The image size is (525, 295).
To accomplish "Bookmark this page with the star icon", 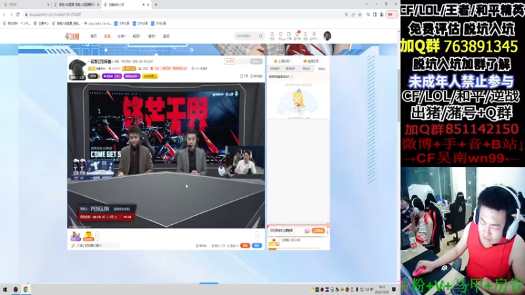I will pyautogui.click(x=360, y=14).
